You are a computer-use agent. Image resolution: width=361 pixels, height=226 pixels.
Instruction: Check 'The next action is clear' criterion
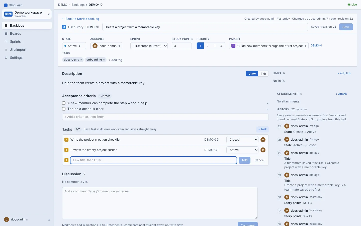64,109
